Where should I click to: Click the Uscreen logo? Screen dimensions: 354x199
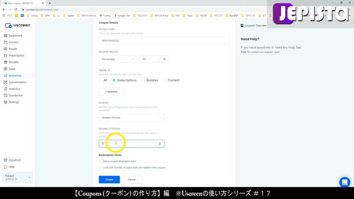click(x=18, y=25)
